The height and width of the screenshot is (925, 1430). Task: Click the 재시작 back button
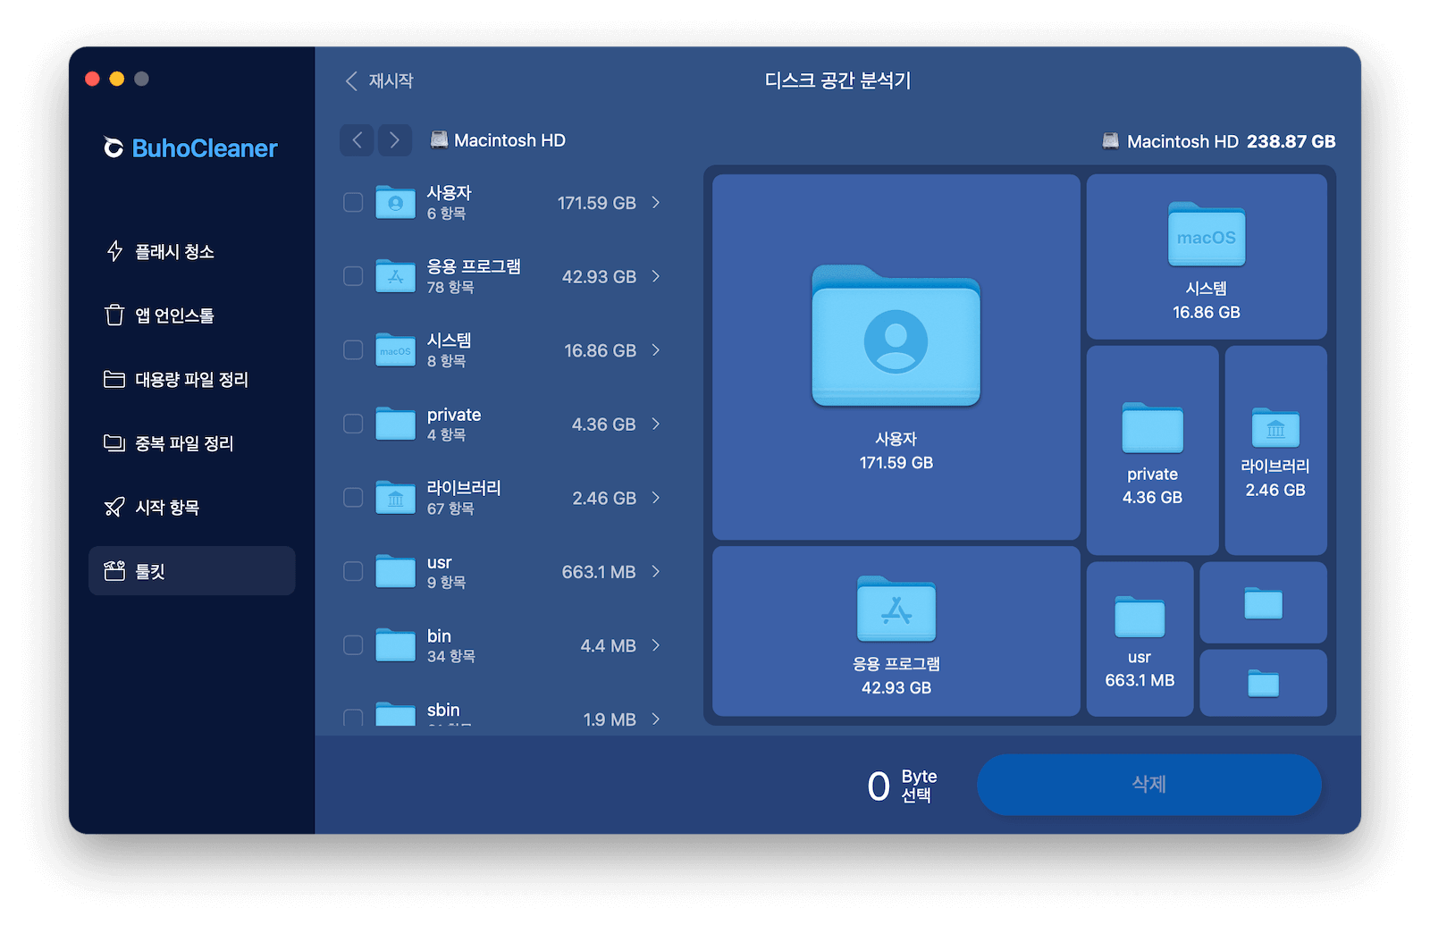coord(379,80)
